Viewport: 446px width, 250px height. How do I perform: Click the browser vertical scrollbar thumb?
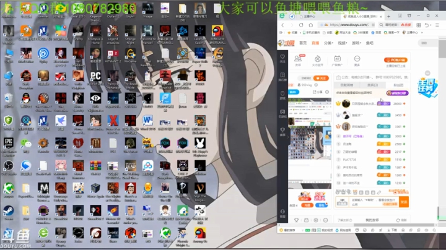[x=442, y=49]
